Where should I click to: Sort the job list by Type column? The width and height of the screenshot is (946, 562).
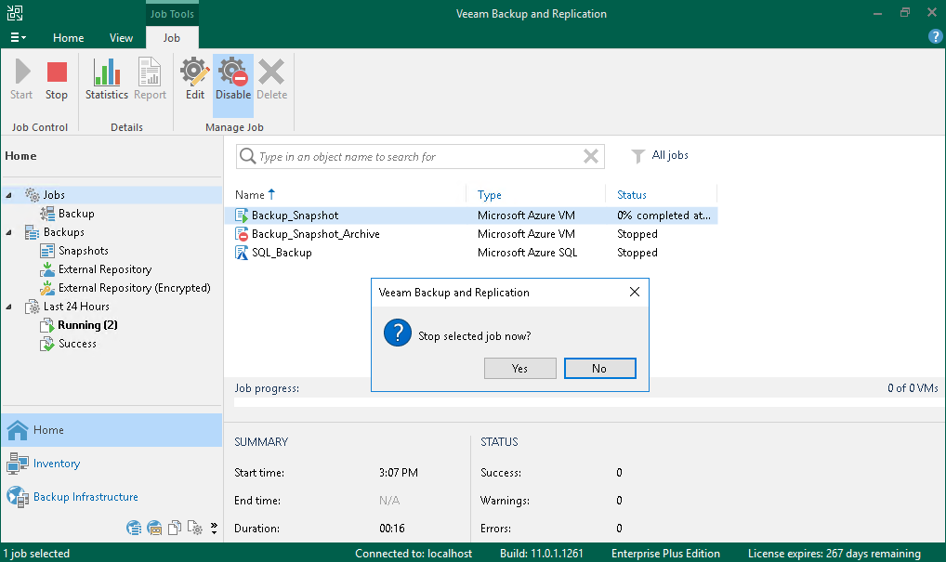(490, 195)
